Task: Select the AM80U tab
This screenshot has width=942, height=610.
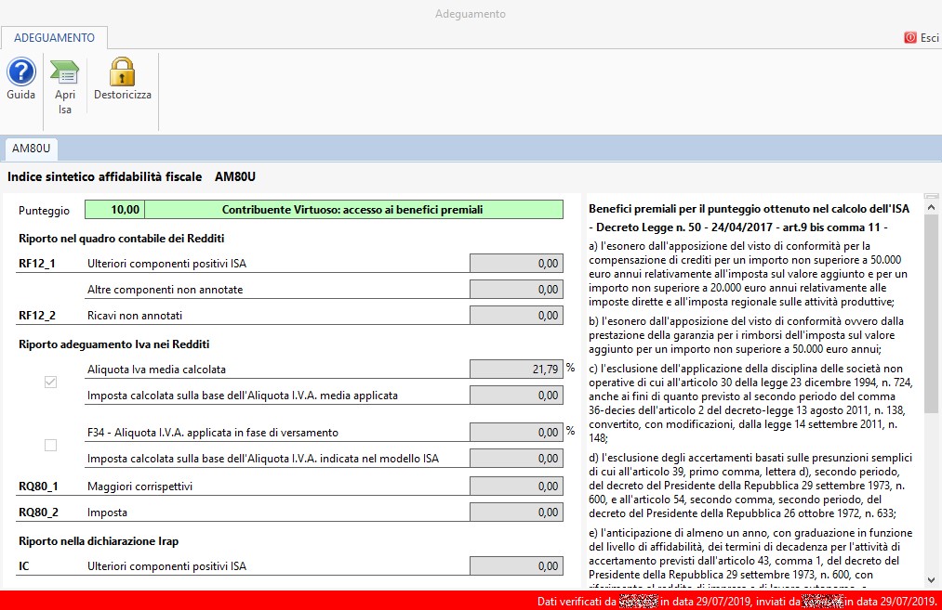Action: (32, 149)
